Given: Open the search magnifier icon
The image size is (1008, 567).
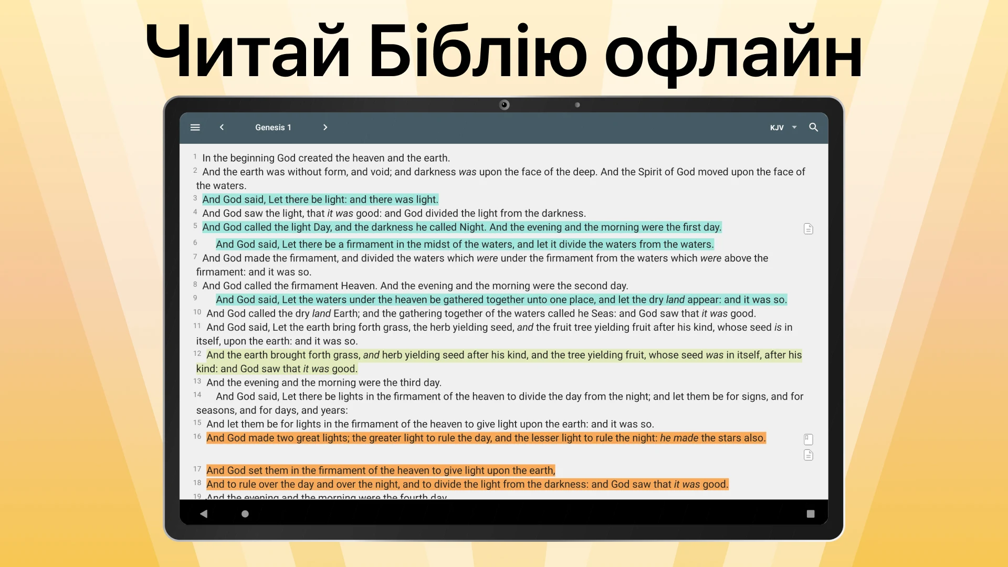Looking at the screenshot, I should click(813, 128).
